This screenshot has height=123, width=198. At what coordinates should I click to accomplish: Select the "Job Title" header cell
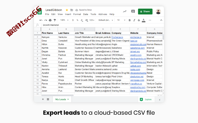[x=84, y=33]
